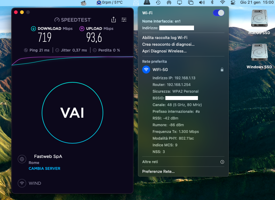Click the Modalità PHY: 802.11ac text
275x200 pixels.
[x=173, y=138]
